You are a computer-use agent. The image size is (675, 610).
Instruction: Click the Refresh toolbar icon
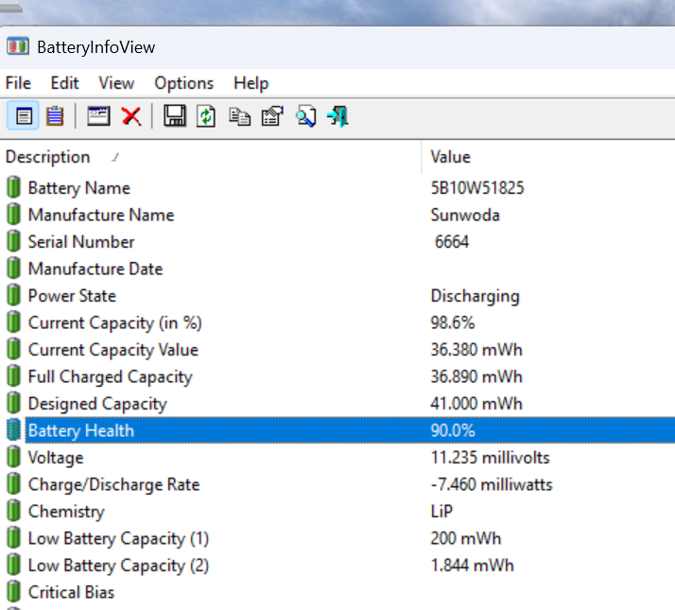coord(206,116)
